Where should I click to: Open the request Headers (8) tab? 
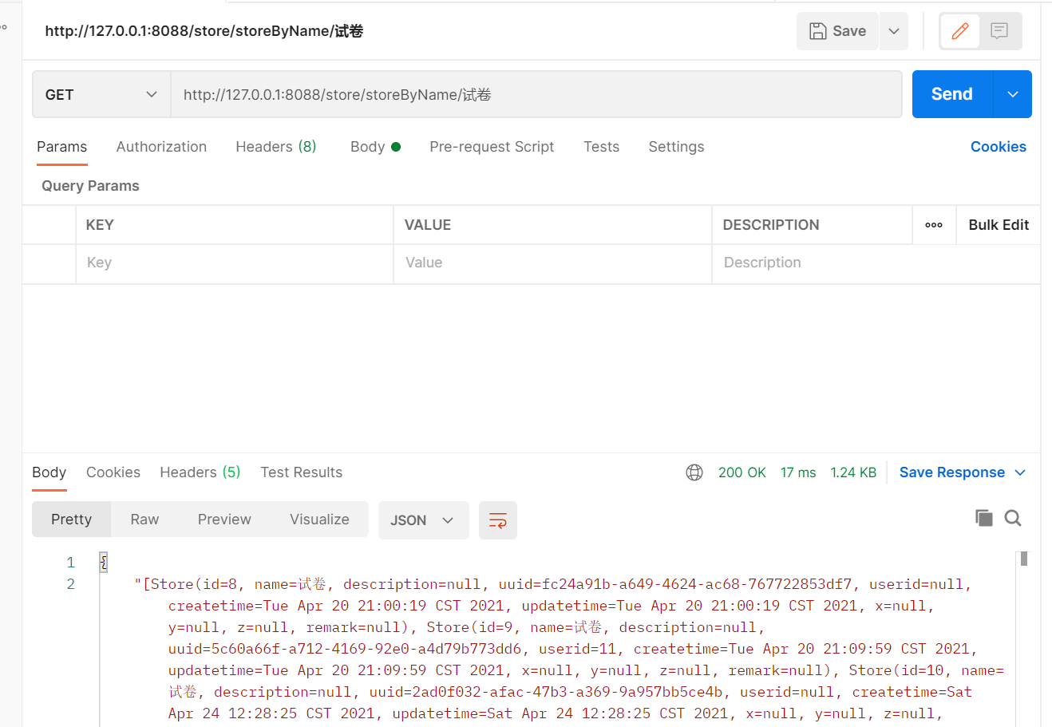pos(276,147)
